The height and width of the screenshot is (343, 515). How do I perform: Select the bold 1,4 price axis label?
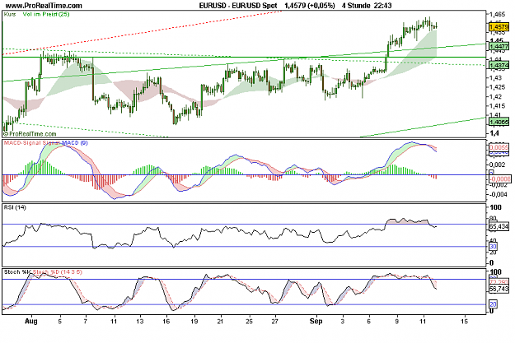pyautogui.click(x=494, y=133)
